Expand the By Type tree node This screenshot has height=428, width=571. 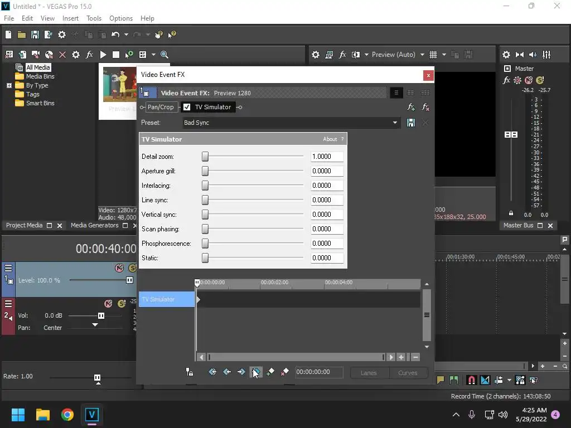[9, 85]
